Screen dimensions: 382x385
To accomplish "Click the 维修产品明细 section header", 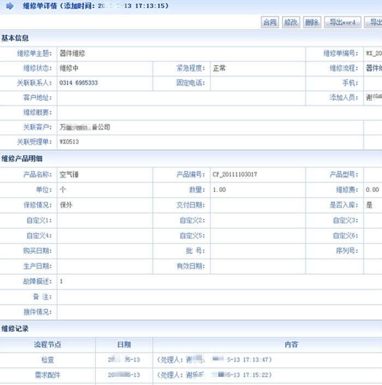I will pyautogui.click(x=22, y=159).
